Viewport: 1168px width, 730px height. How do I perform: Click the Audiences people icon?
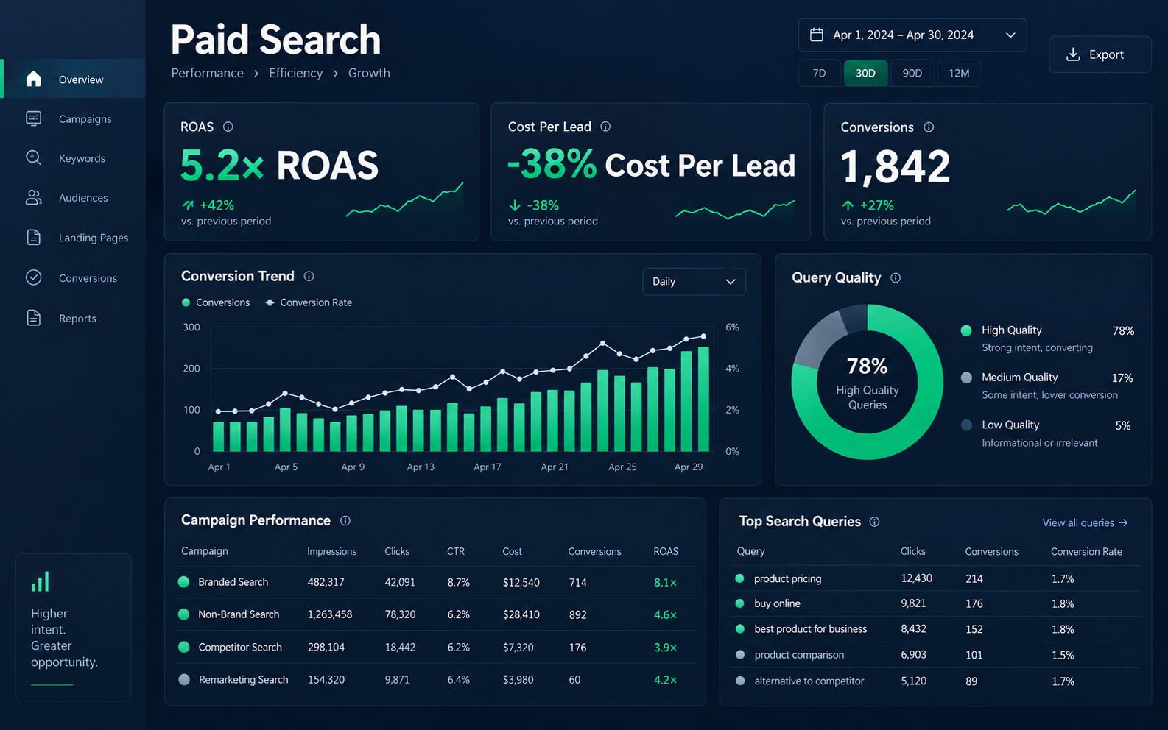pyautogui.click(x=33, y=197)
